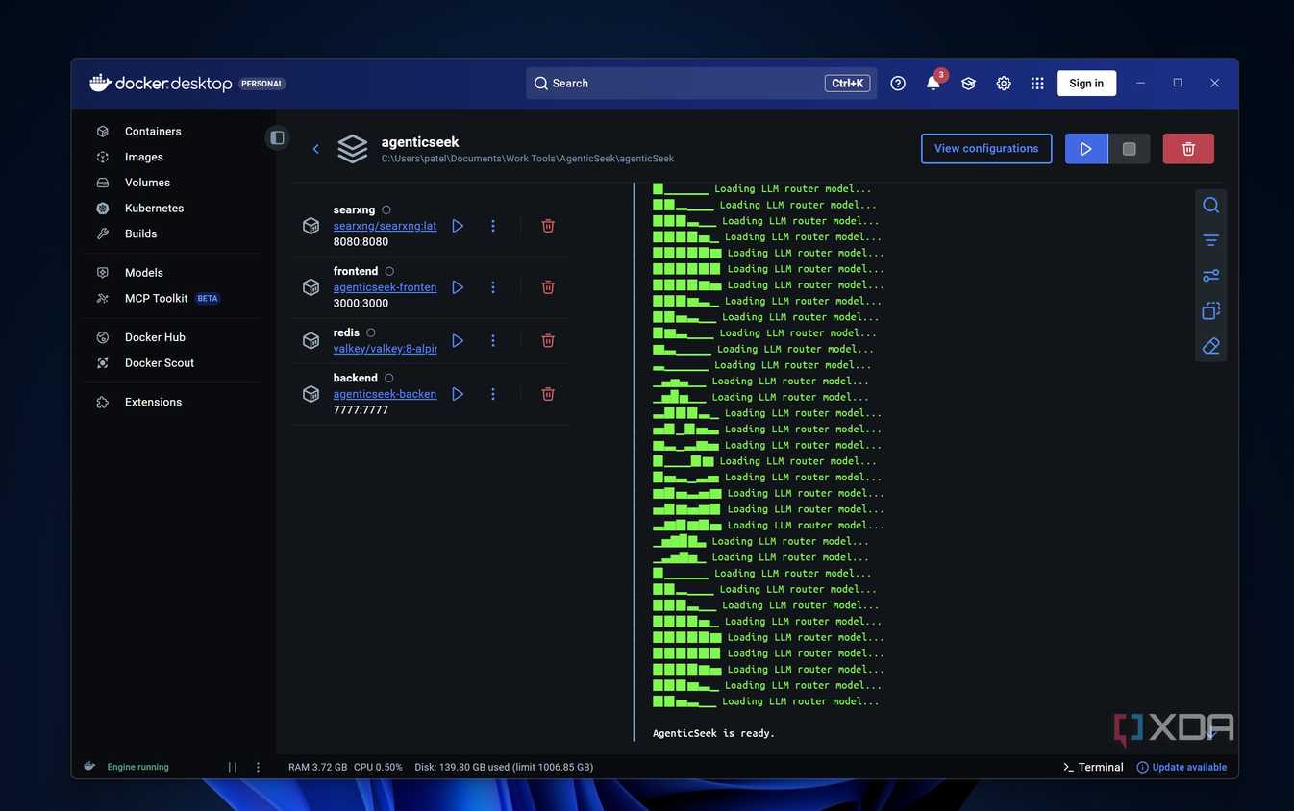Viewport: 1294px width, 811px height.
Task: Open notifications bell with 3 badge
Action: click(933, 83)
